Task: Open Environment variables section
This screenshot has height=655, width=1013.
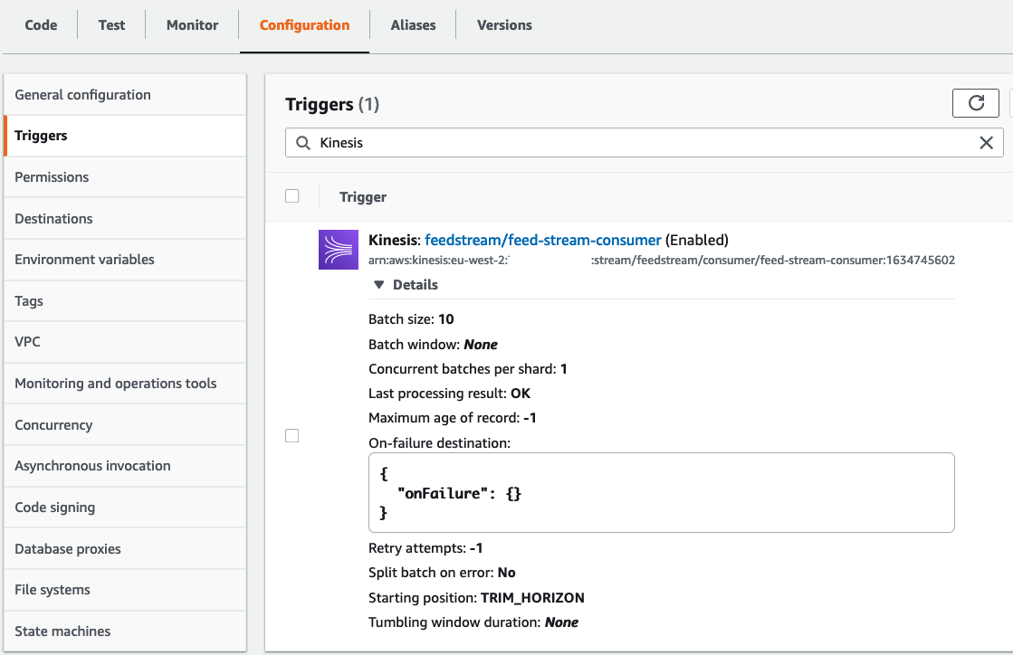Action: click(125, 260)
